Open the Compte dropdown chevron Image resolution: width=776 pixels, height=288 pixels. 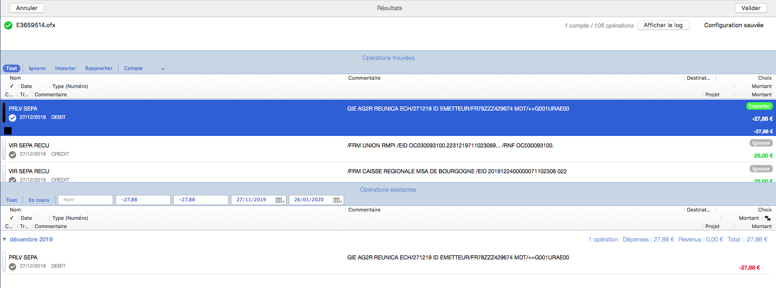[163, 69]
